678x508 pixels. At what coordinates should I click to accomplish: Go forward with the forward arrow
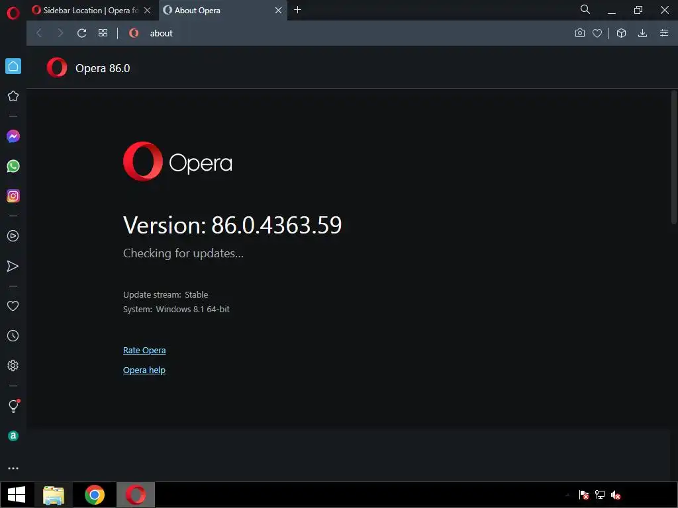60,33
